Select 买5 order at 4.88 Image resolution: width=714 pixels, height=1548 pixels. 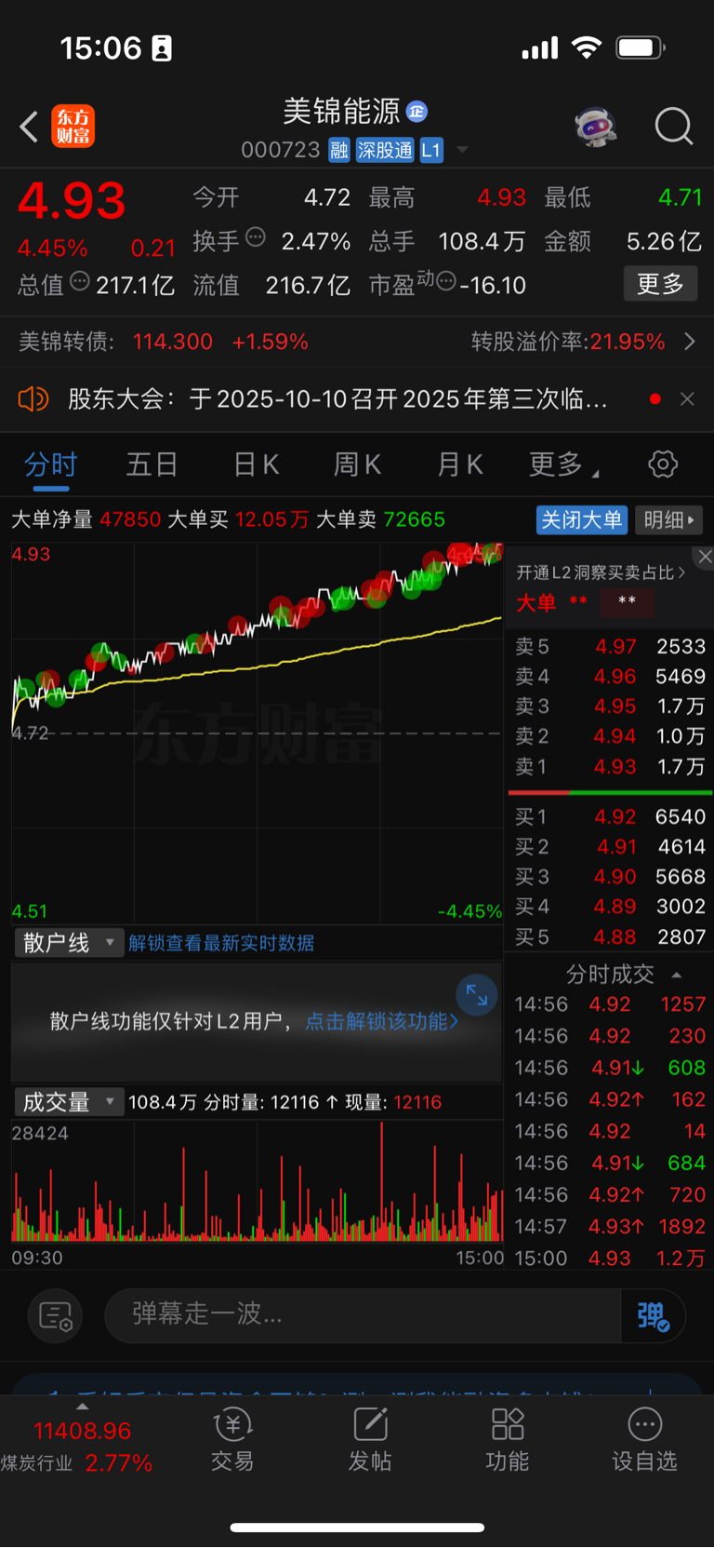tap(610, 937)
